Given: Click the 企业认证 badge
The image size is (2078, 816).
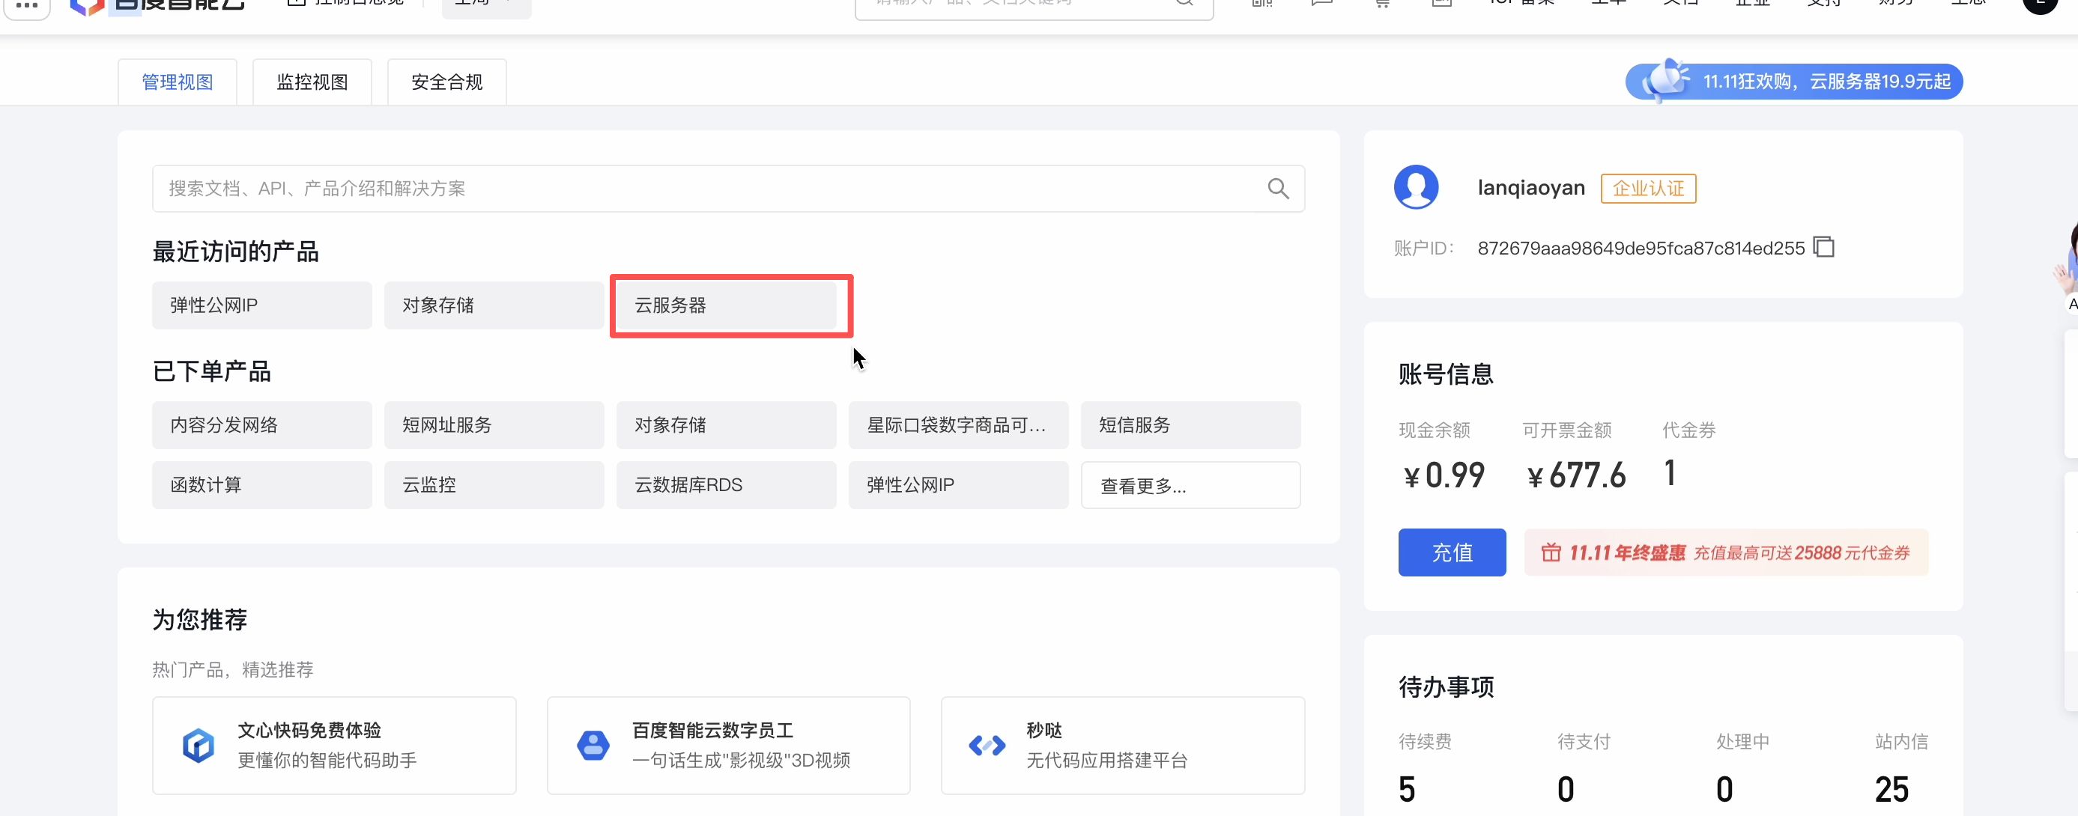Looking at the screenshot, I should pos(1648,189).
